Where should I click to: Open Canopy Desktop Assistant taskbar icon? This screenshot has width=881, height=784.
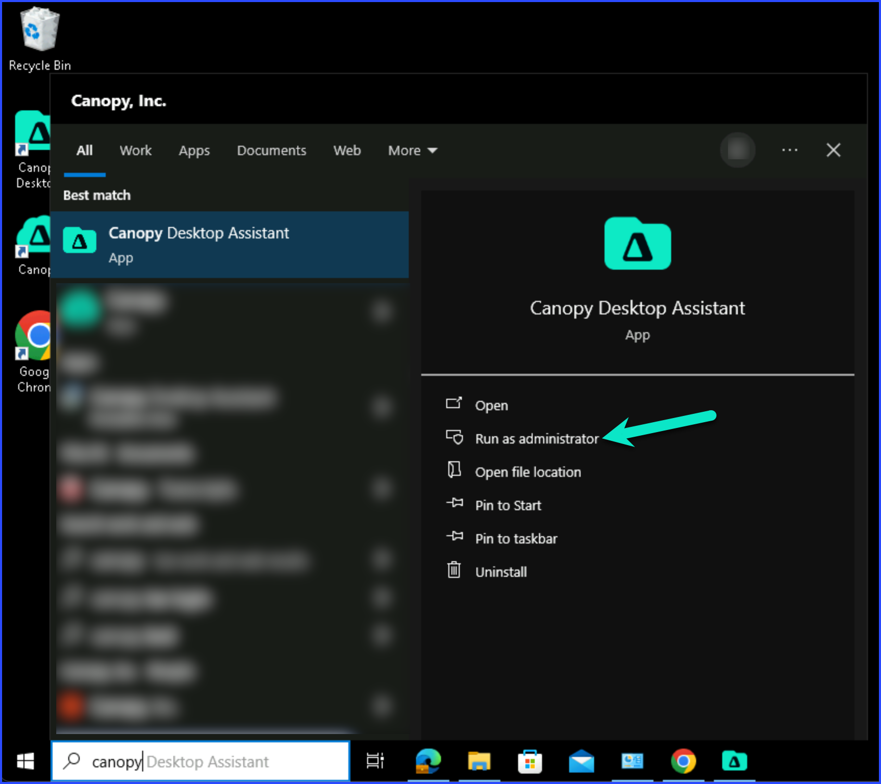point(734,761)
